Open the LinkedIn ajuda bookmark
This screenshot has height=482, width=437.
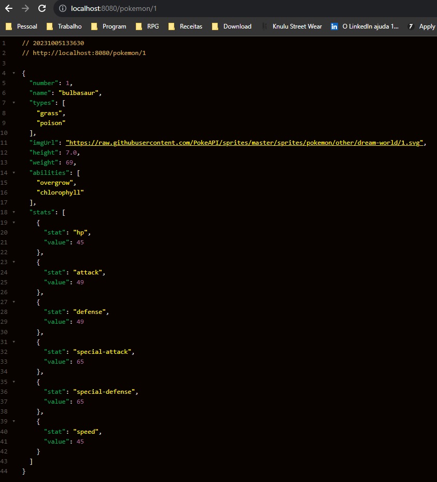point(365,26)
